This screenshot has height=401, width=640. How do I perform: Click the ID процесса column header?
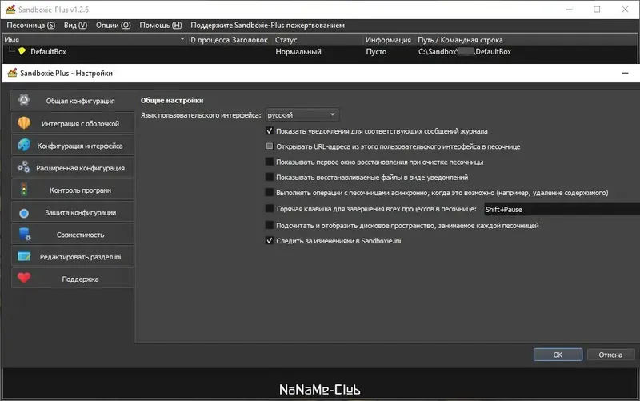tap(209, 39)
